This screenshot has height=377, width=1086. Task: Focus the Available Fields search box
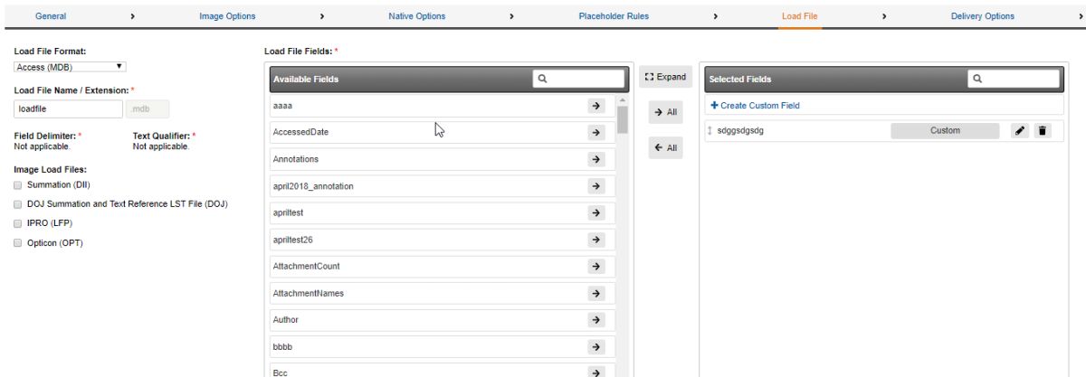[579, 79]
